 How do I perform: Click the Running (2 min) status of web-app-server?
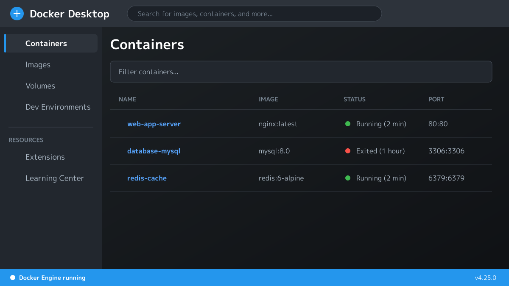(381, 124)
